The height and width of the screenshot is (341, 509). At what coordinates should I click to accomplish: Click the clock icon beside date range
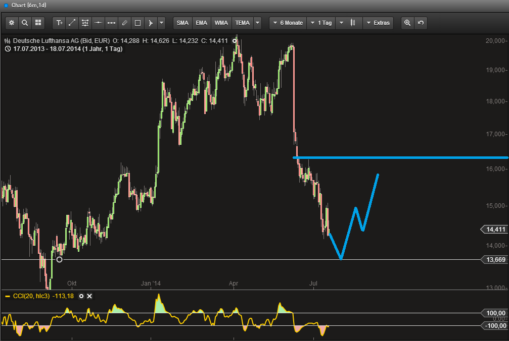coord(8,49)
